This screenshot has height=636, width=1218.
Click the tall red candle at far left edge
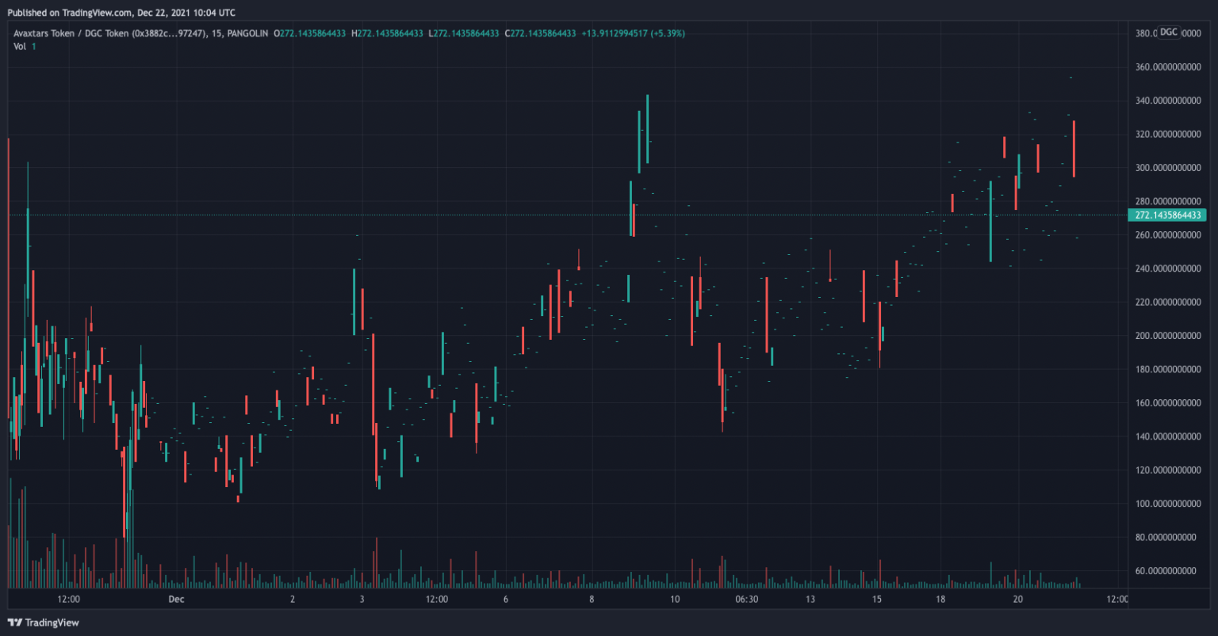coord(8,277)
